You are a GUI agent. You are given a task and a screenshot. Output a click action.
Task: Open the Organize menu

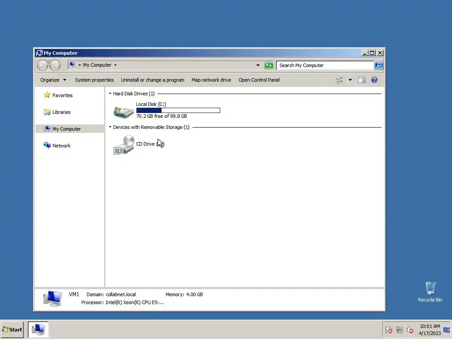coord(53,80)
